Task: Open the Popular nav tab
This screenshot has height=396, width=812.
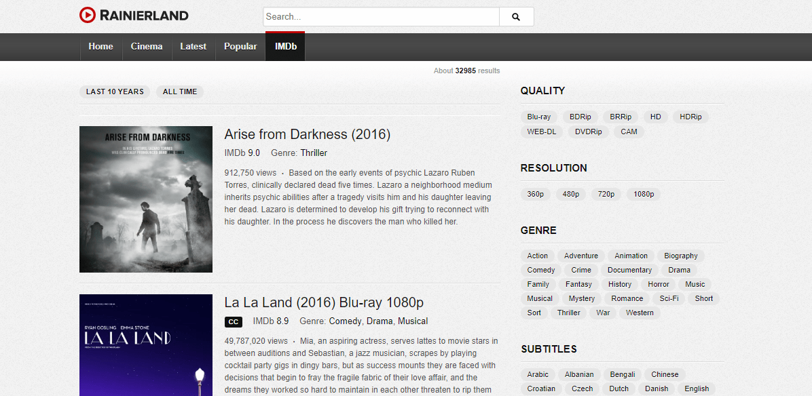Action: click(240, 47)
